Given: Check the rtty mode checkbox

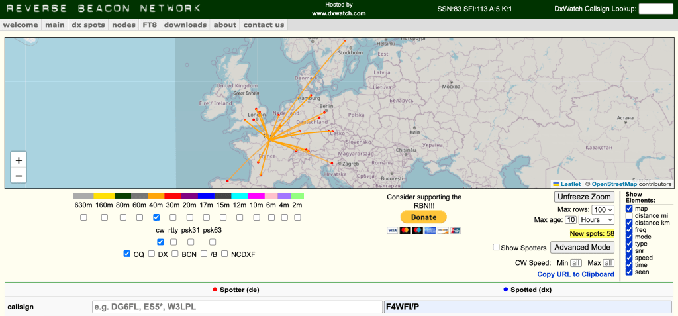Looking at the screenshot, I should [174, 242].
